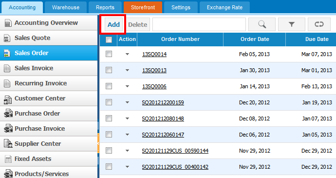Go to the Exchange Rate tab
Image resolution: width=336 pixels, height=178 pixels.
tap(224, 7)
